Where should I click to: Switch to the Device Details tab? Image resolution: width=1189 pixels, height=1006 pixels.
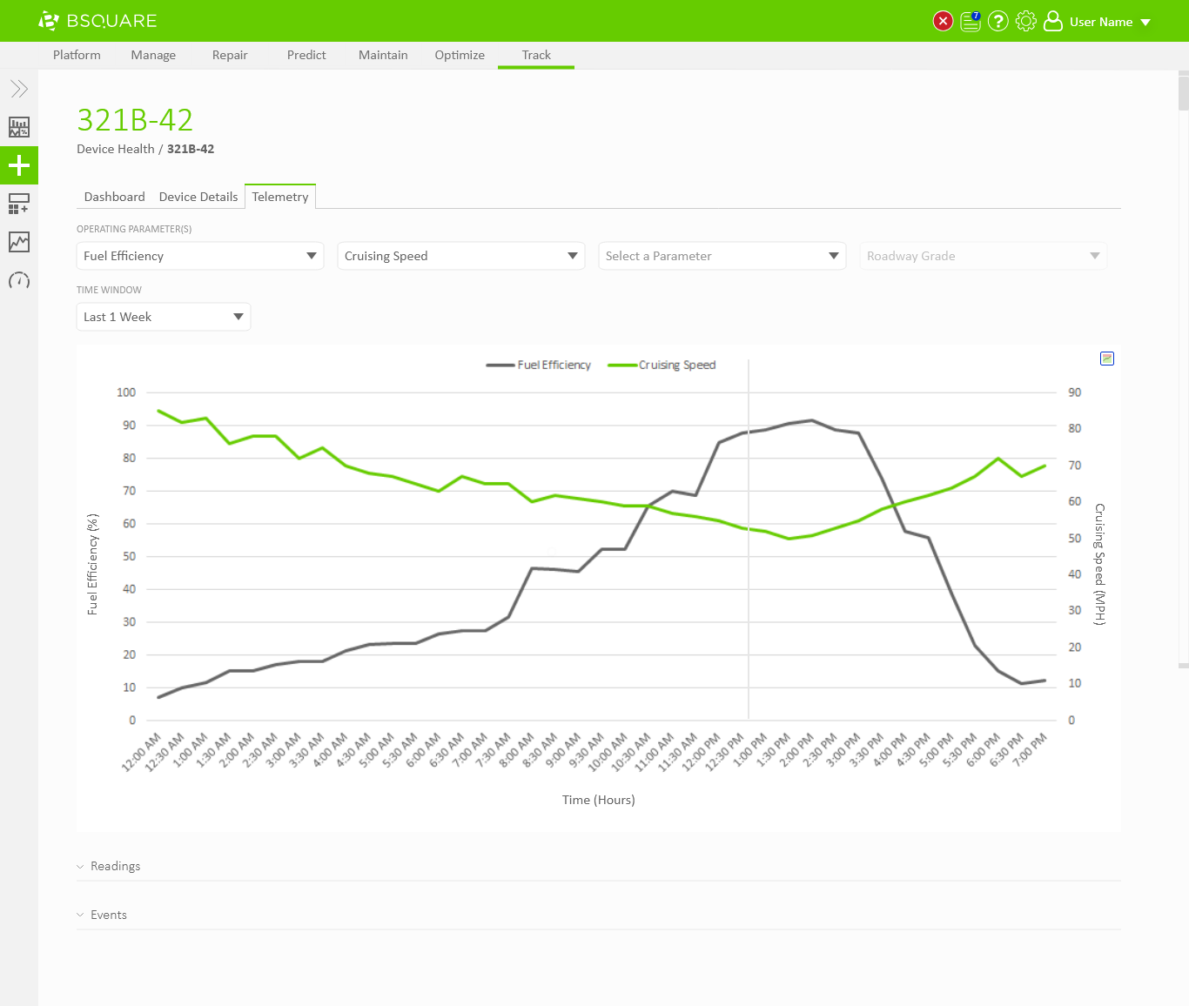tap(198, 197)
